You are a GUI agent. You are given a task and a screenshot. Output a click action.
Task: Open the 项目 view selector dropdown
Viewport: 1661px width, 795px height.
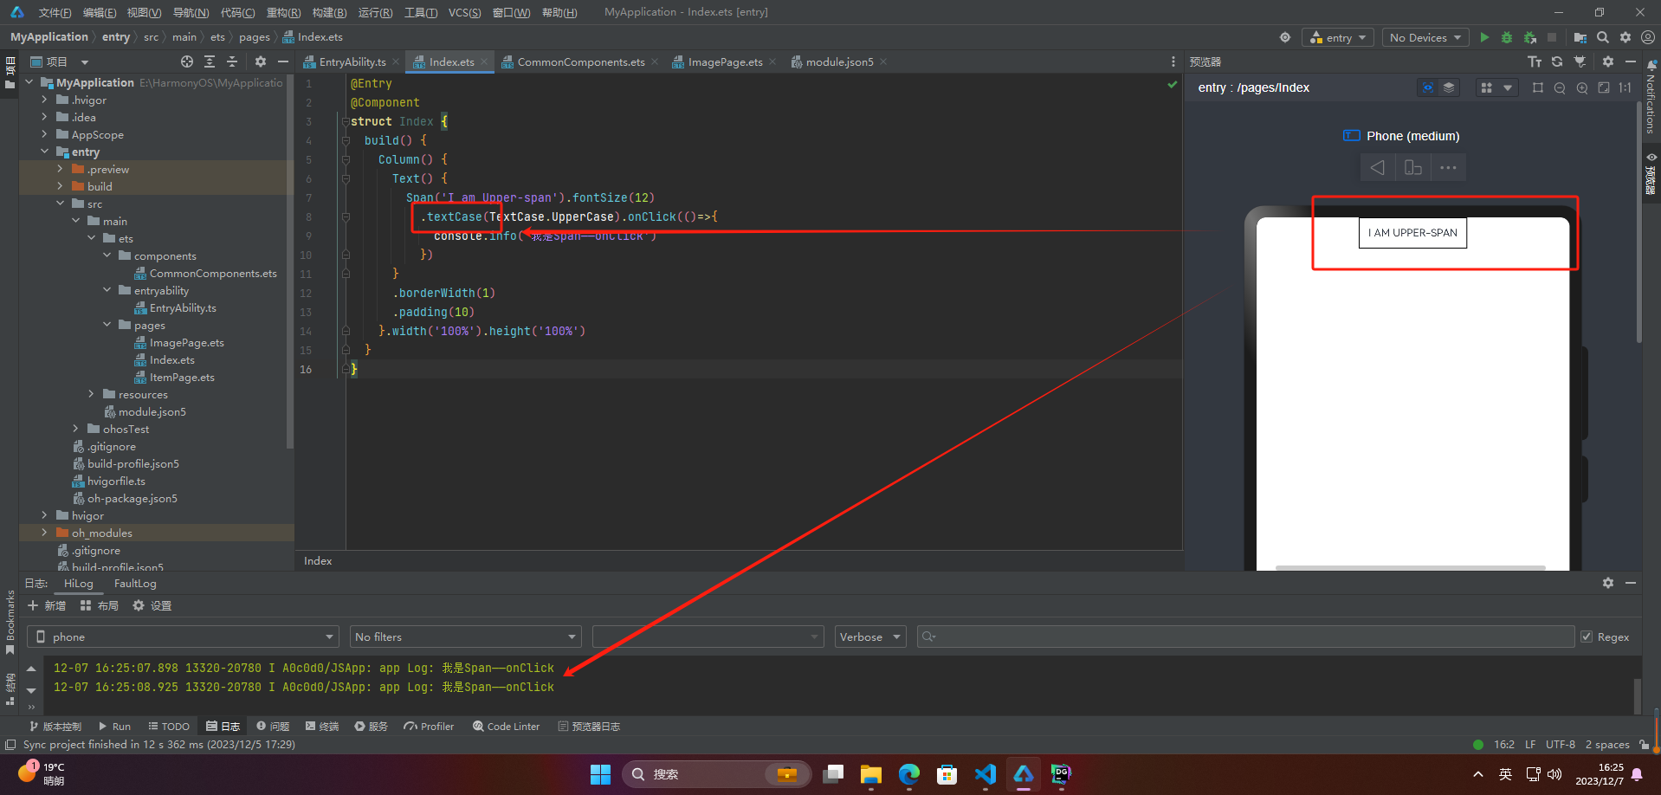60,61
